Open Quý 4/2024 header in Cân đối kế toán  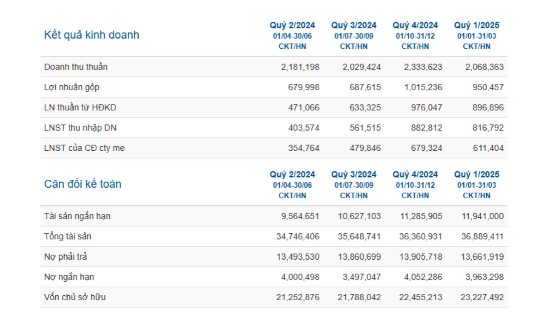point(415,175)
